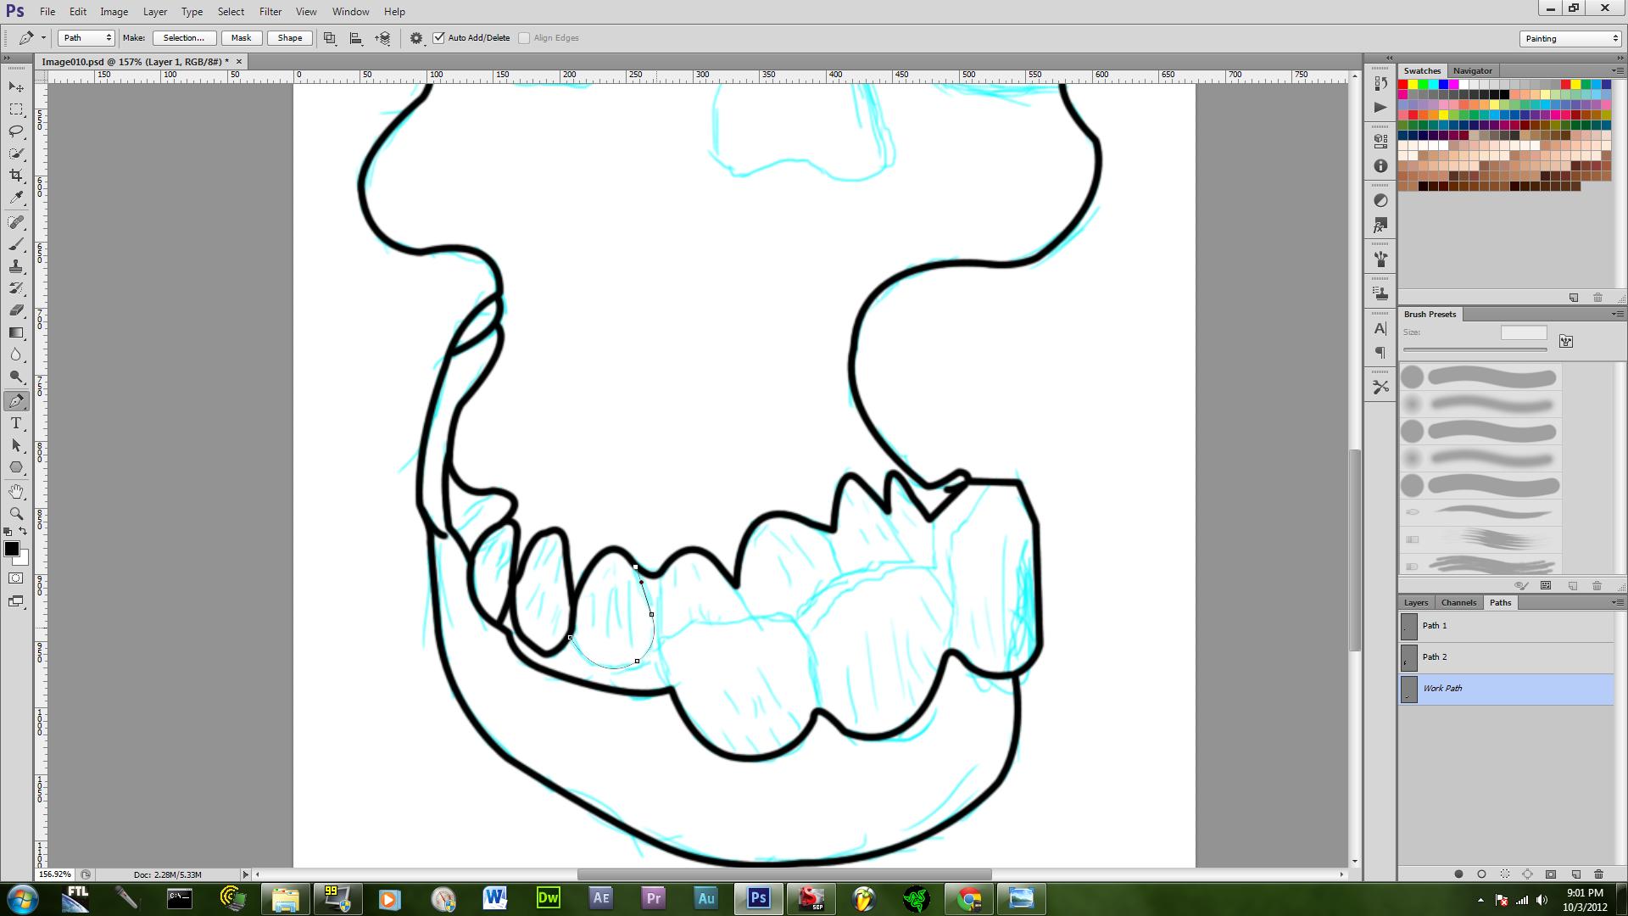Open the Adjustments panel icon
Screen dimensions: 1628x916
tap(1380, 200)
